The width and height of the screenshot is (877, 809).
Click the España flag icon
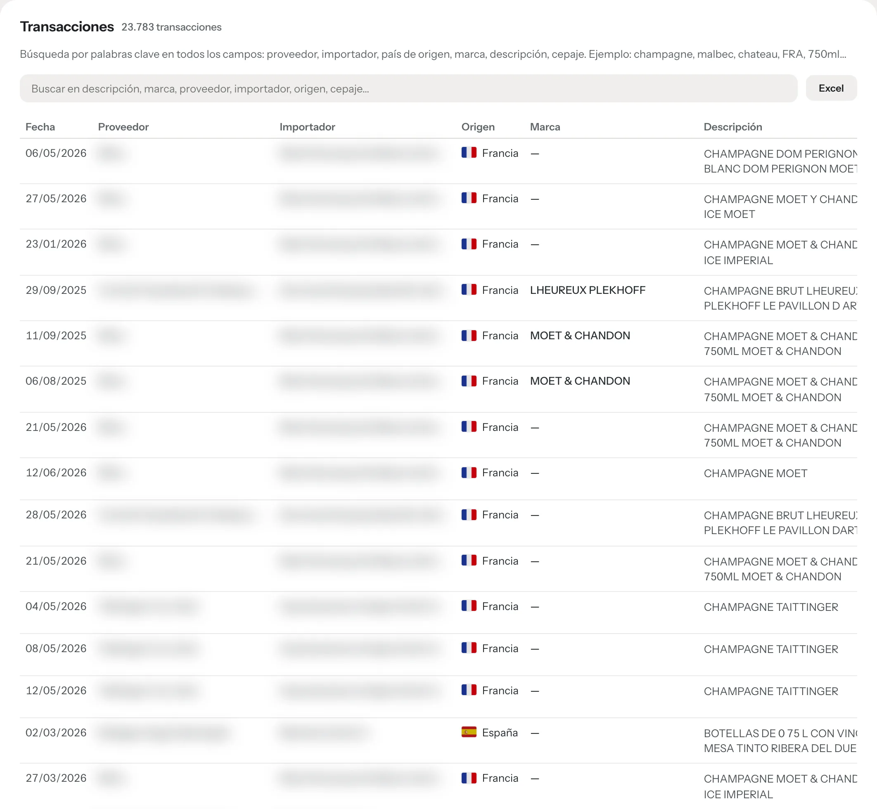[x=469, y=732]
